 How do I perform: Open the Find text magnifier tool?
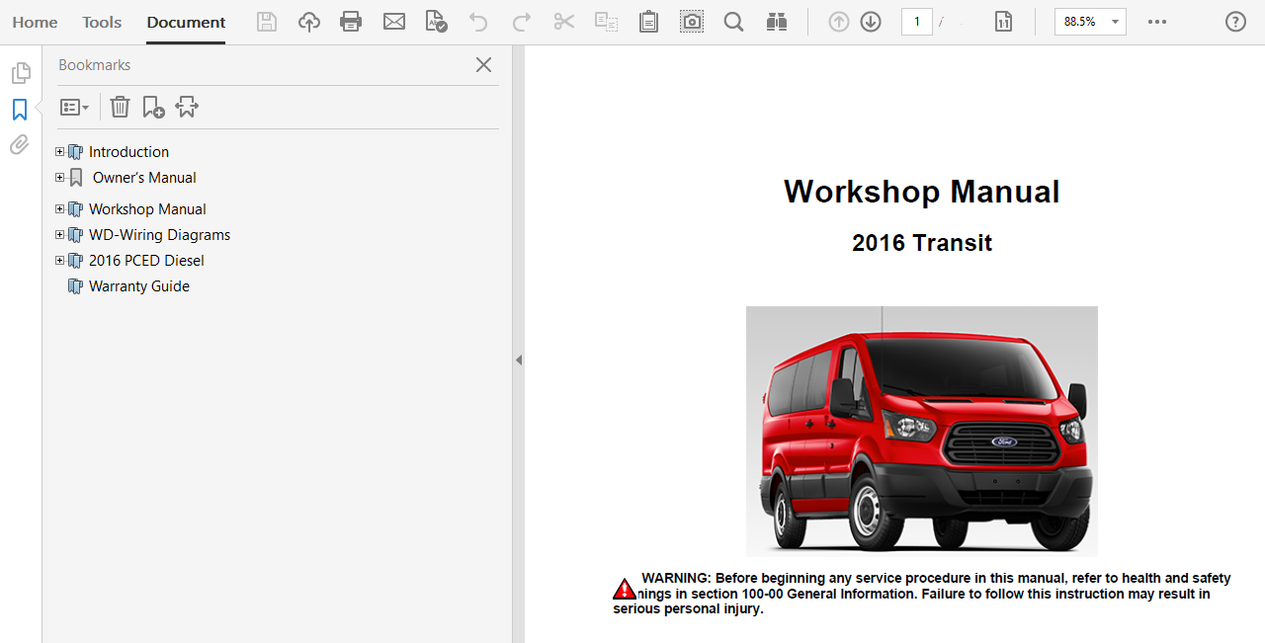(x=733, y=22)
